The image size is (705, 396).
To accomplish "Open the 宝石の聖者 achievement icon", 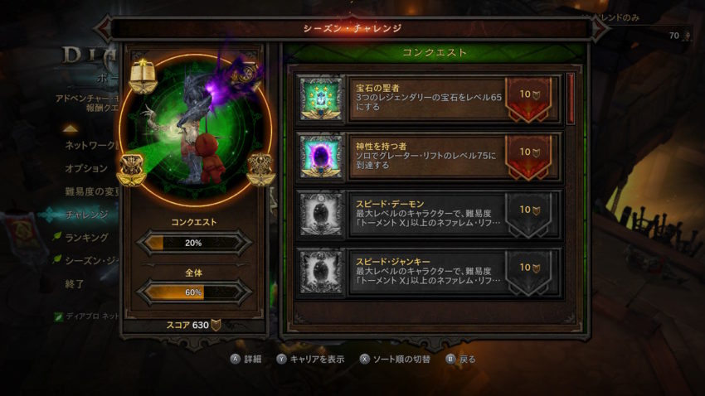I will [321, 99].
